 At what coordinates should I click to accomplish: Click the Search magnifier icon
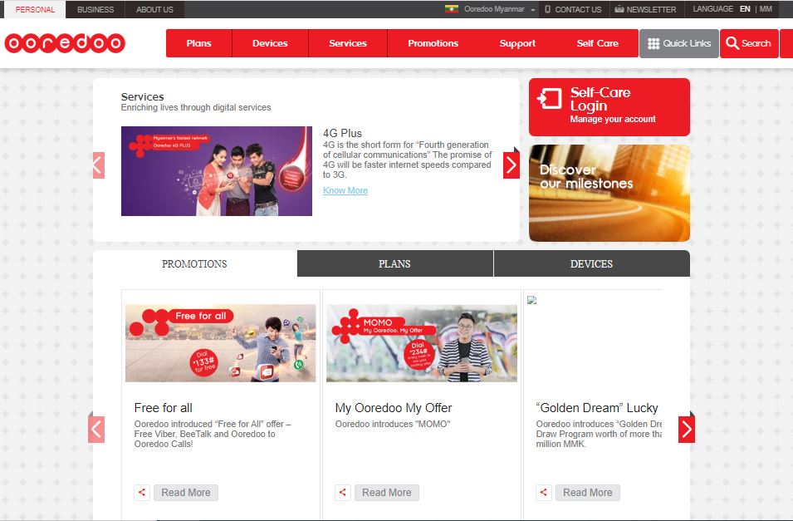tap(732, 43)
